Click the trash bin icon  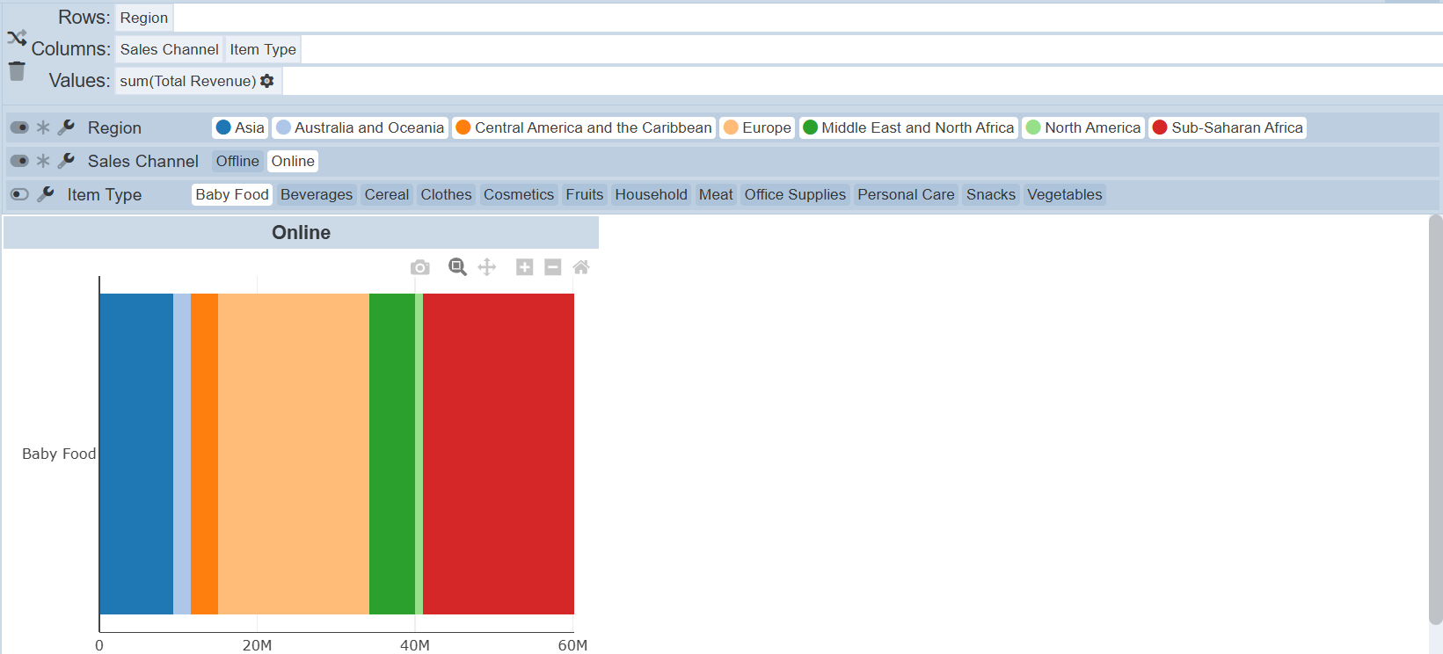pyautogui.click(x=17, y=71)
